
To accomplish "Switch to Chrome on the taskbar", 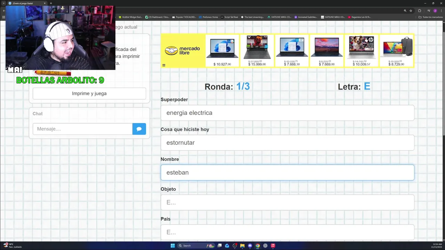I will click(x=258, y=245).
